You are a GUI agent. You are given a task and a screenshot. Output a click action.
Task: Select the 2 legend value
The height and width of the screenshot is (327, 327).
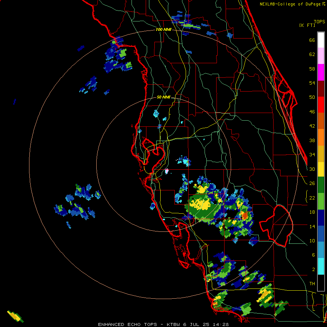[x=313, y=269]
